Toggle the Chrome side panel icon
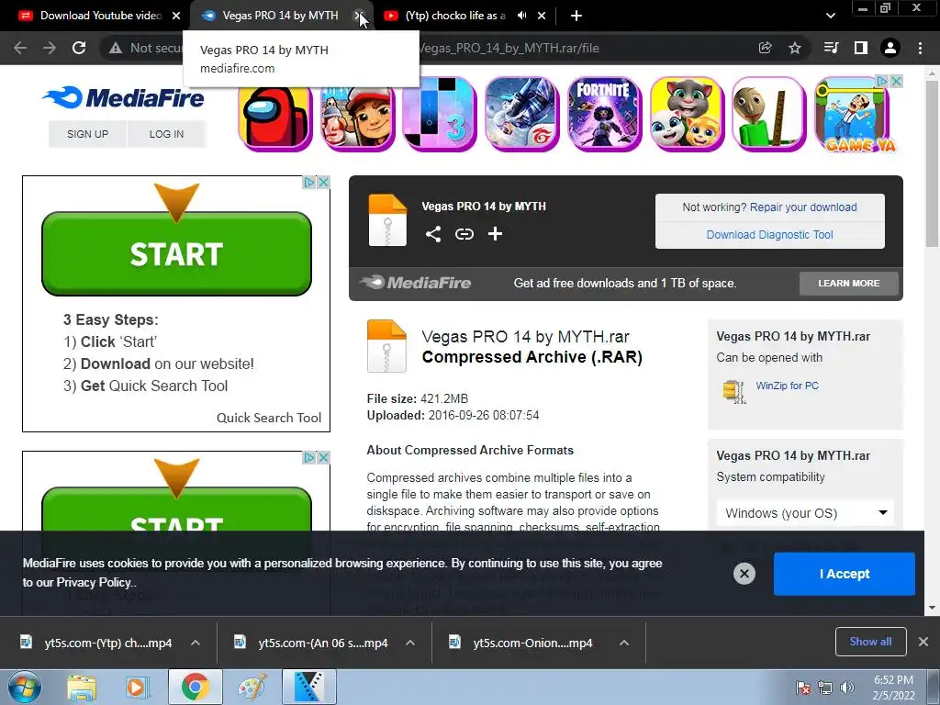 coord(861,48)
